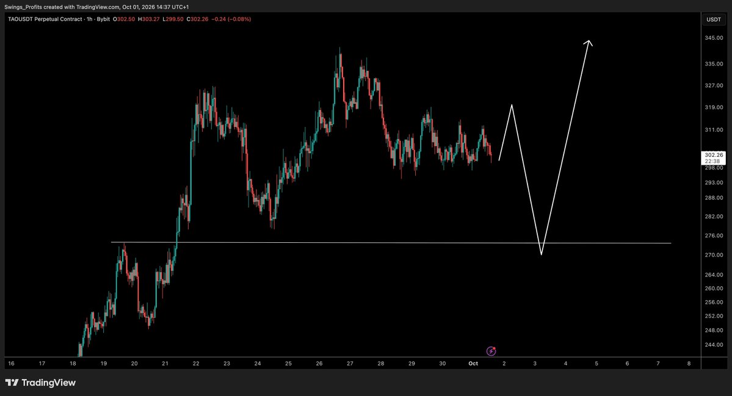The image size is (732, 396).
Task: Click the change value −0.24 (−0.08%)
Action: click(x=231, y=19)
